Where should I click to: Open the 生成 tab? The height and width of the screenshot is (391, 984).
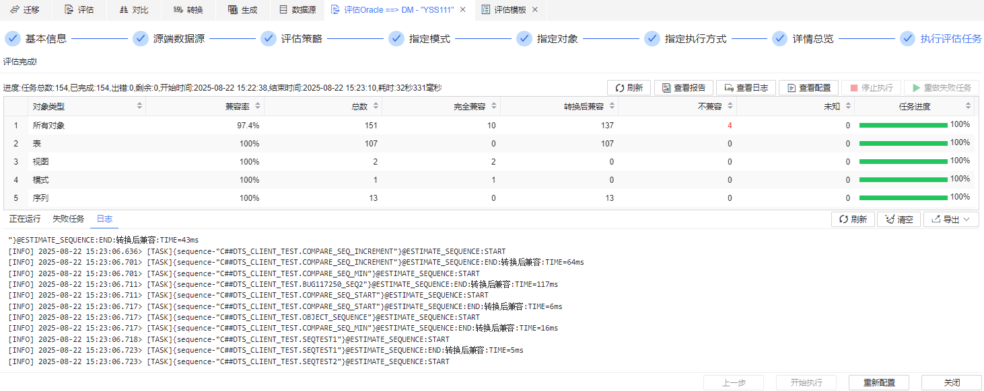(242, 10)
